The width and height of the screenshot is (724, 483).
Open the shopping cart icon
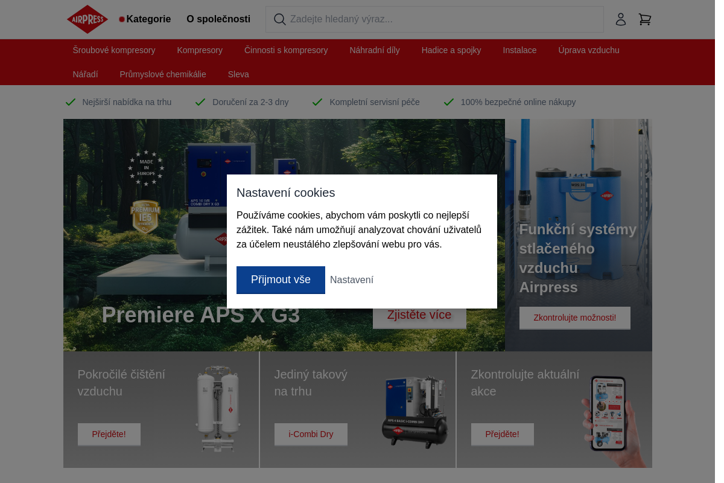(x=645, y=19)
